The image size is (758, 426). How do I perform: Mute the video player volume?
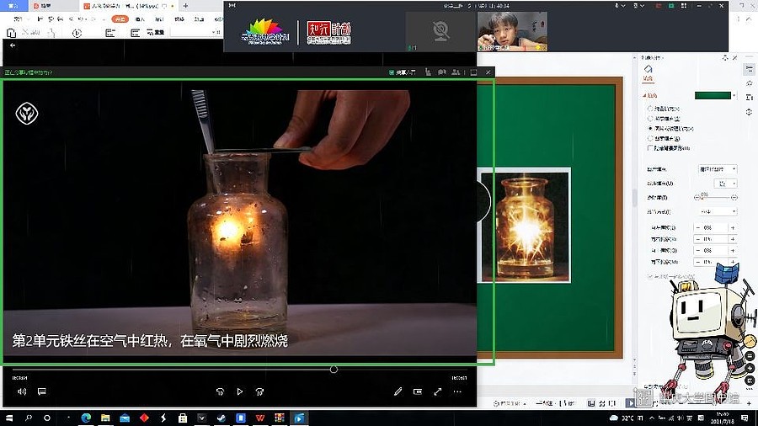tap(22, 391)
